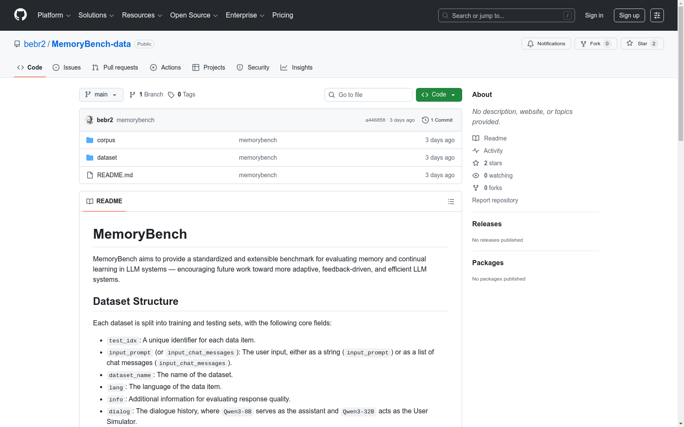Click the repository icon beside bebr2
684x427 pixels.
(x=17, y=44)
